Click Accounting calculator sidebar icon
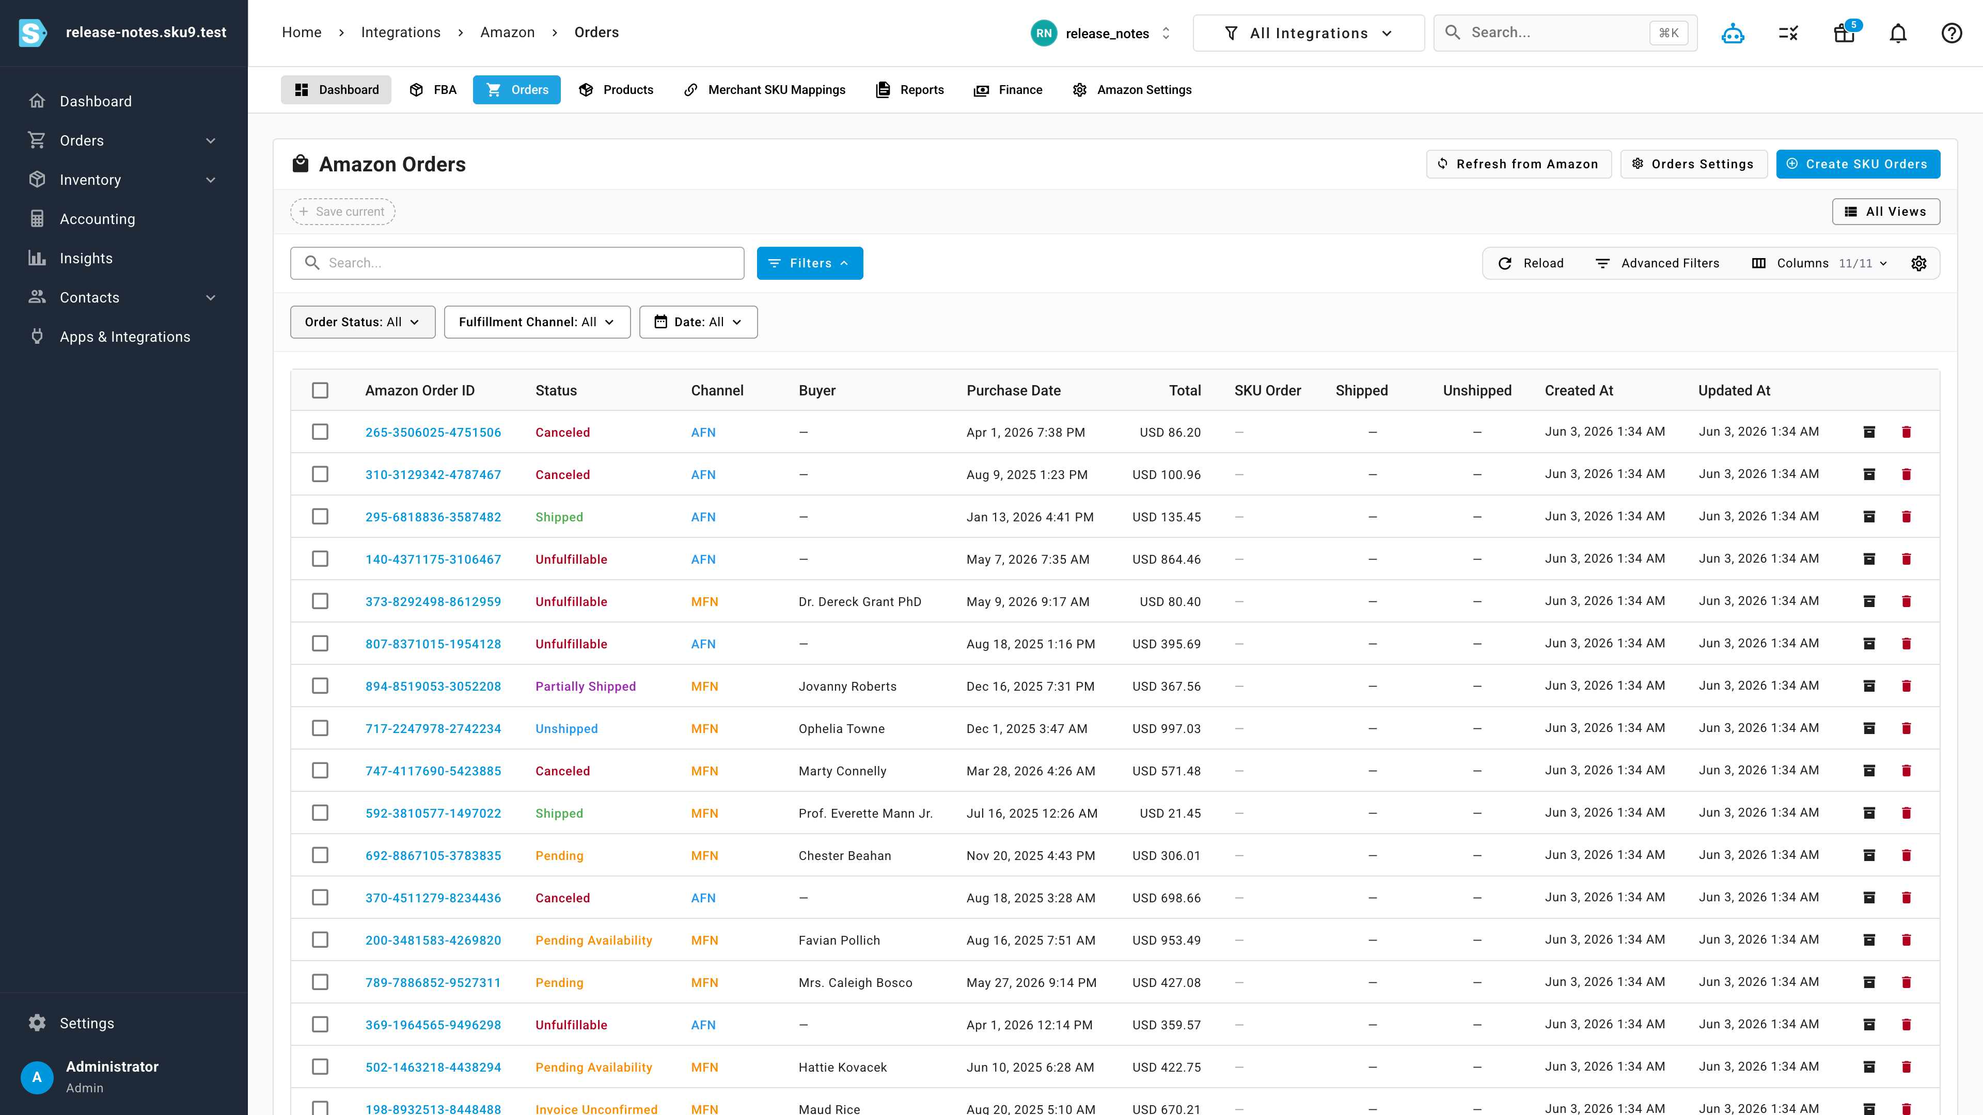The height and width of the screenshot is (1115, 1983). pyautogui.click(x=37, y=218)
